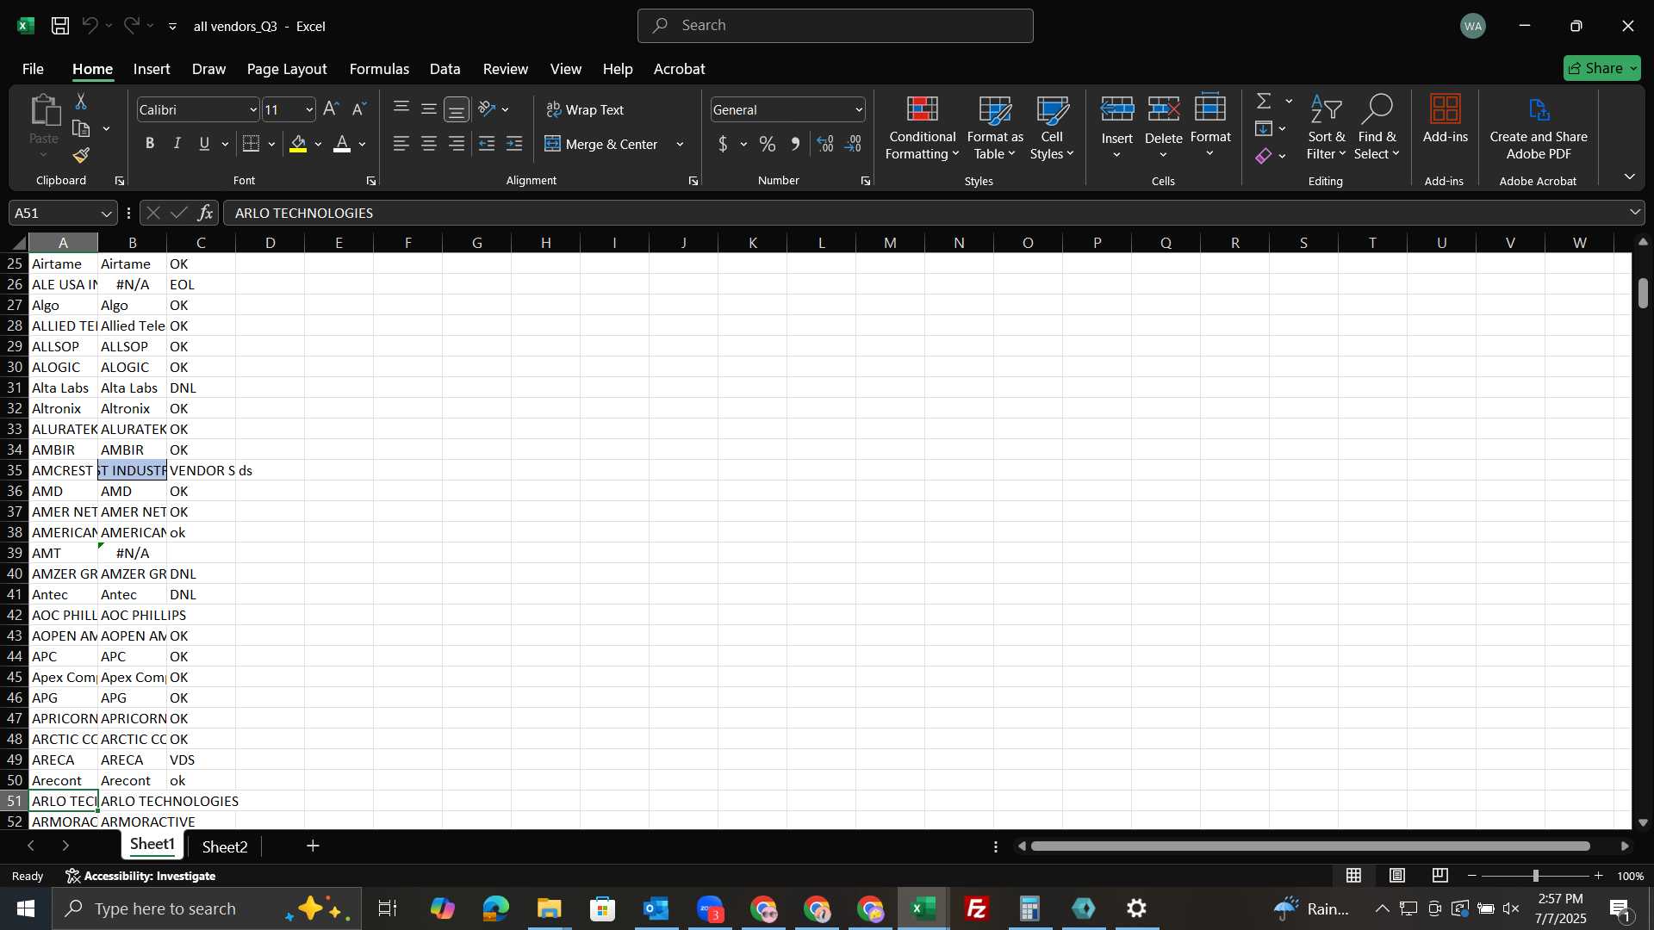The width and height of the screenshot is (1654, 930).
Task: Decrease font size with the smaller A icon
Action: coord(359,109)
